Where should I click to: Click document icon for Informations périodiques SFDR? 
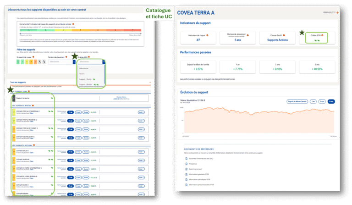click(187, 179)
